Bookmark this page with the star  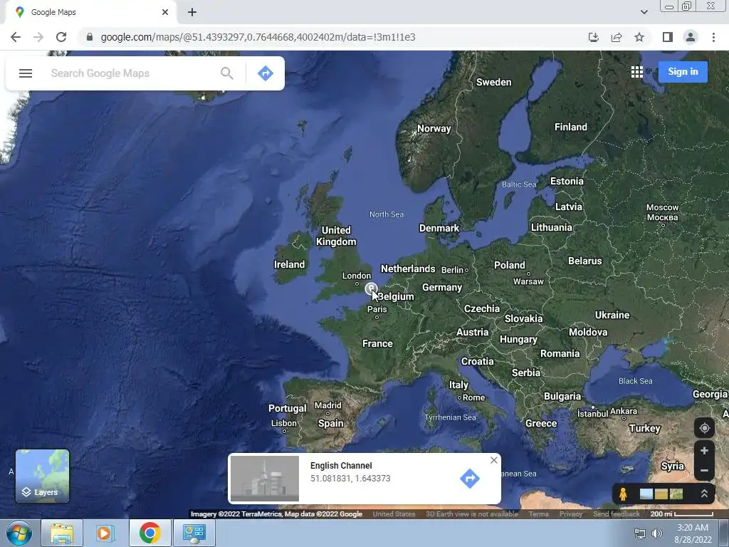pyautogui.click(x=639, y=37)
